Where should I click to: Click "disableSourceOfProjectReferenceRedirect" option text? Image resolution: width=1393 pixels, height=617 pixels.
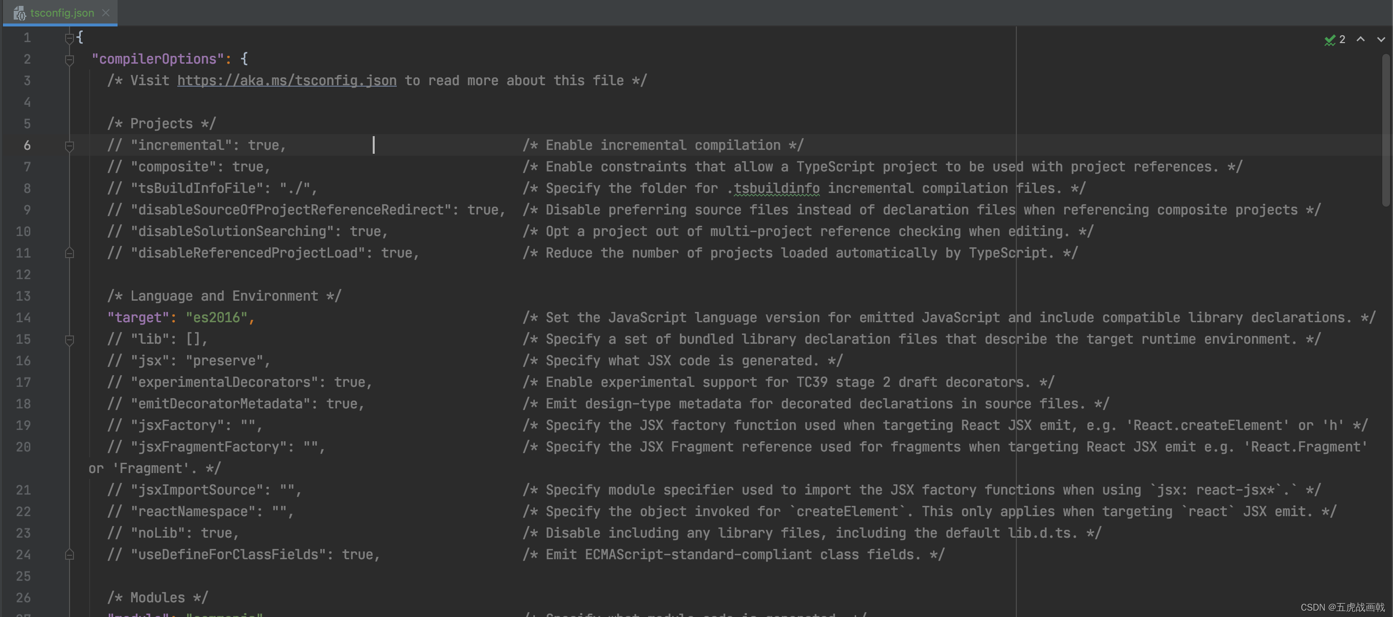[x=306, y=210]
